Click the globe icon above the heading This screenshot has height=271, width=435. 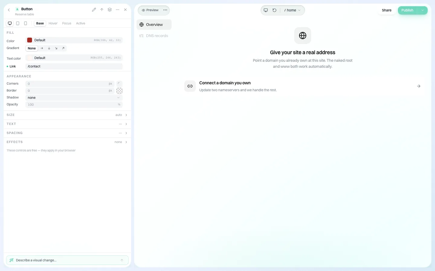click(303, 36)
